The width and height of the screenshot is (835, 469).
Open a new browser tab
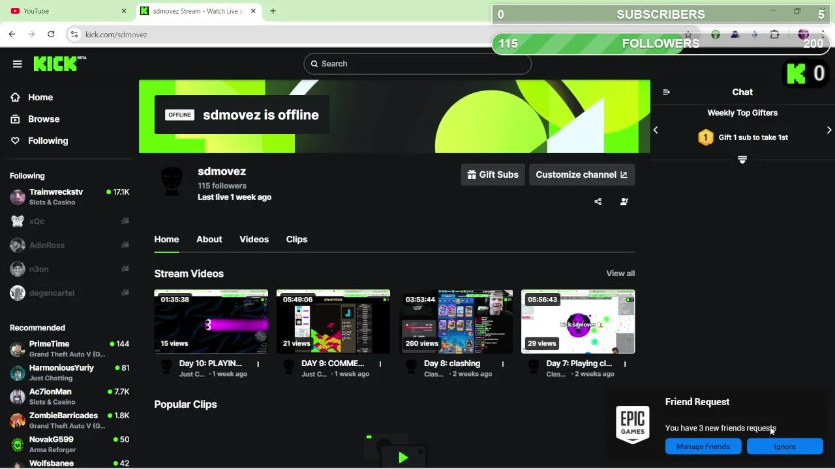(273, 11)
